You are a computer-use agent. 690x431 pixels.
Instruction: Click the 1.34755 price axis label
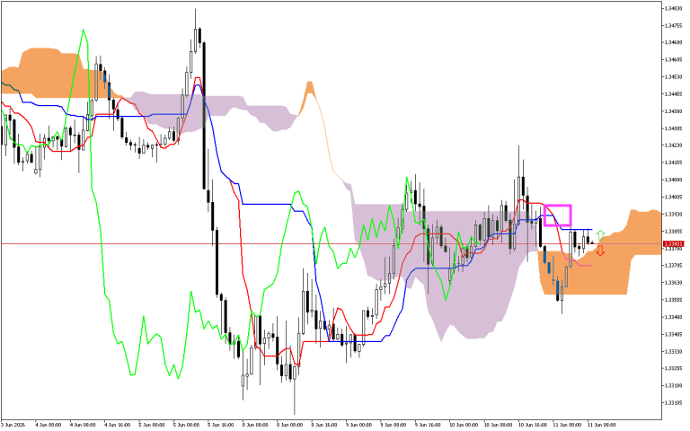click(674, 25)
